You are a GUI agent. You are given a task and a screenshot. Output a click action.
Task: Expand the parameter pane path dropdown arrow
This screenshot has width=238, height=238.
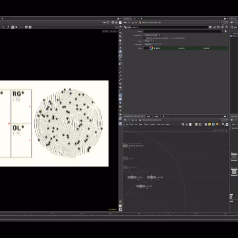pos(219,22)
